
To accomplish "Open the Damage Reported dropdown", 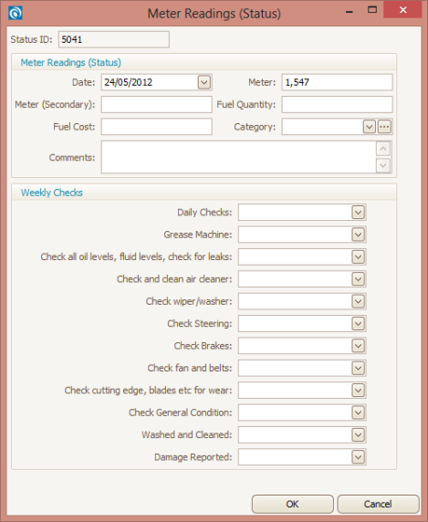I will [358, 457].
